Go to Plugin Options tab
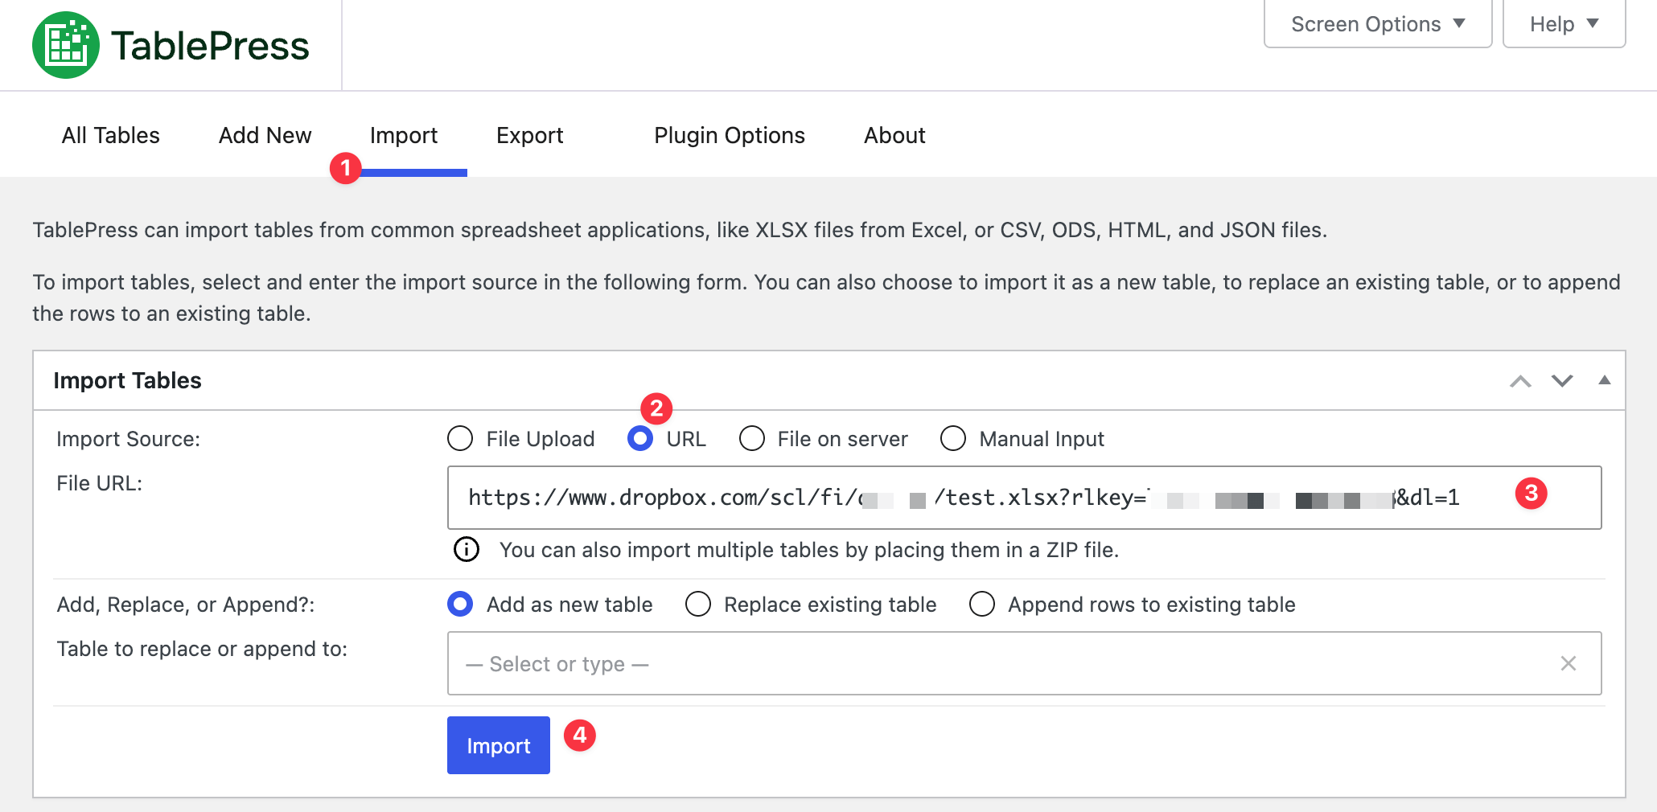Screen dimensions: 1657x812 point(729,135)
